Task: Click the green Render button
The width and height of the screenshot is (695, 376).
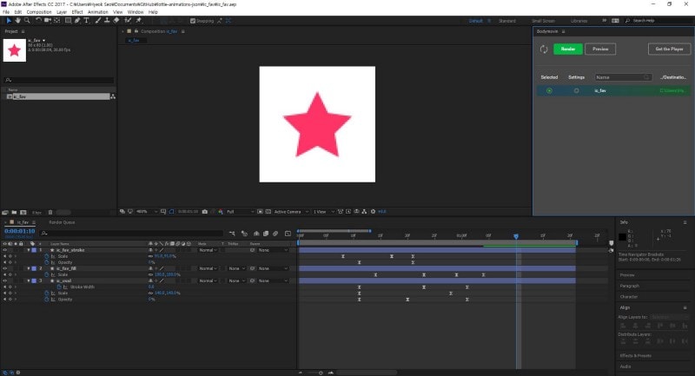Action: (x=568, y=49)
